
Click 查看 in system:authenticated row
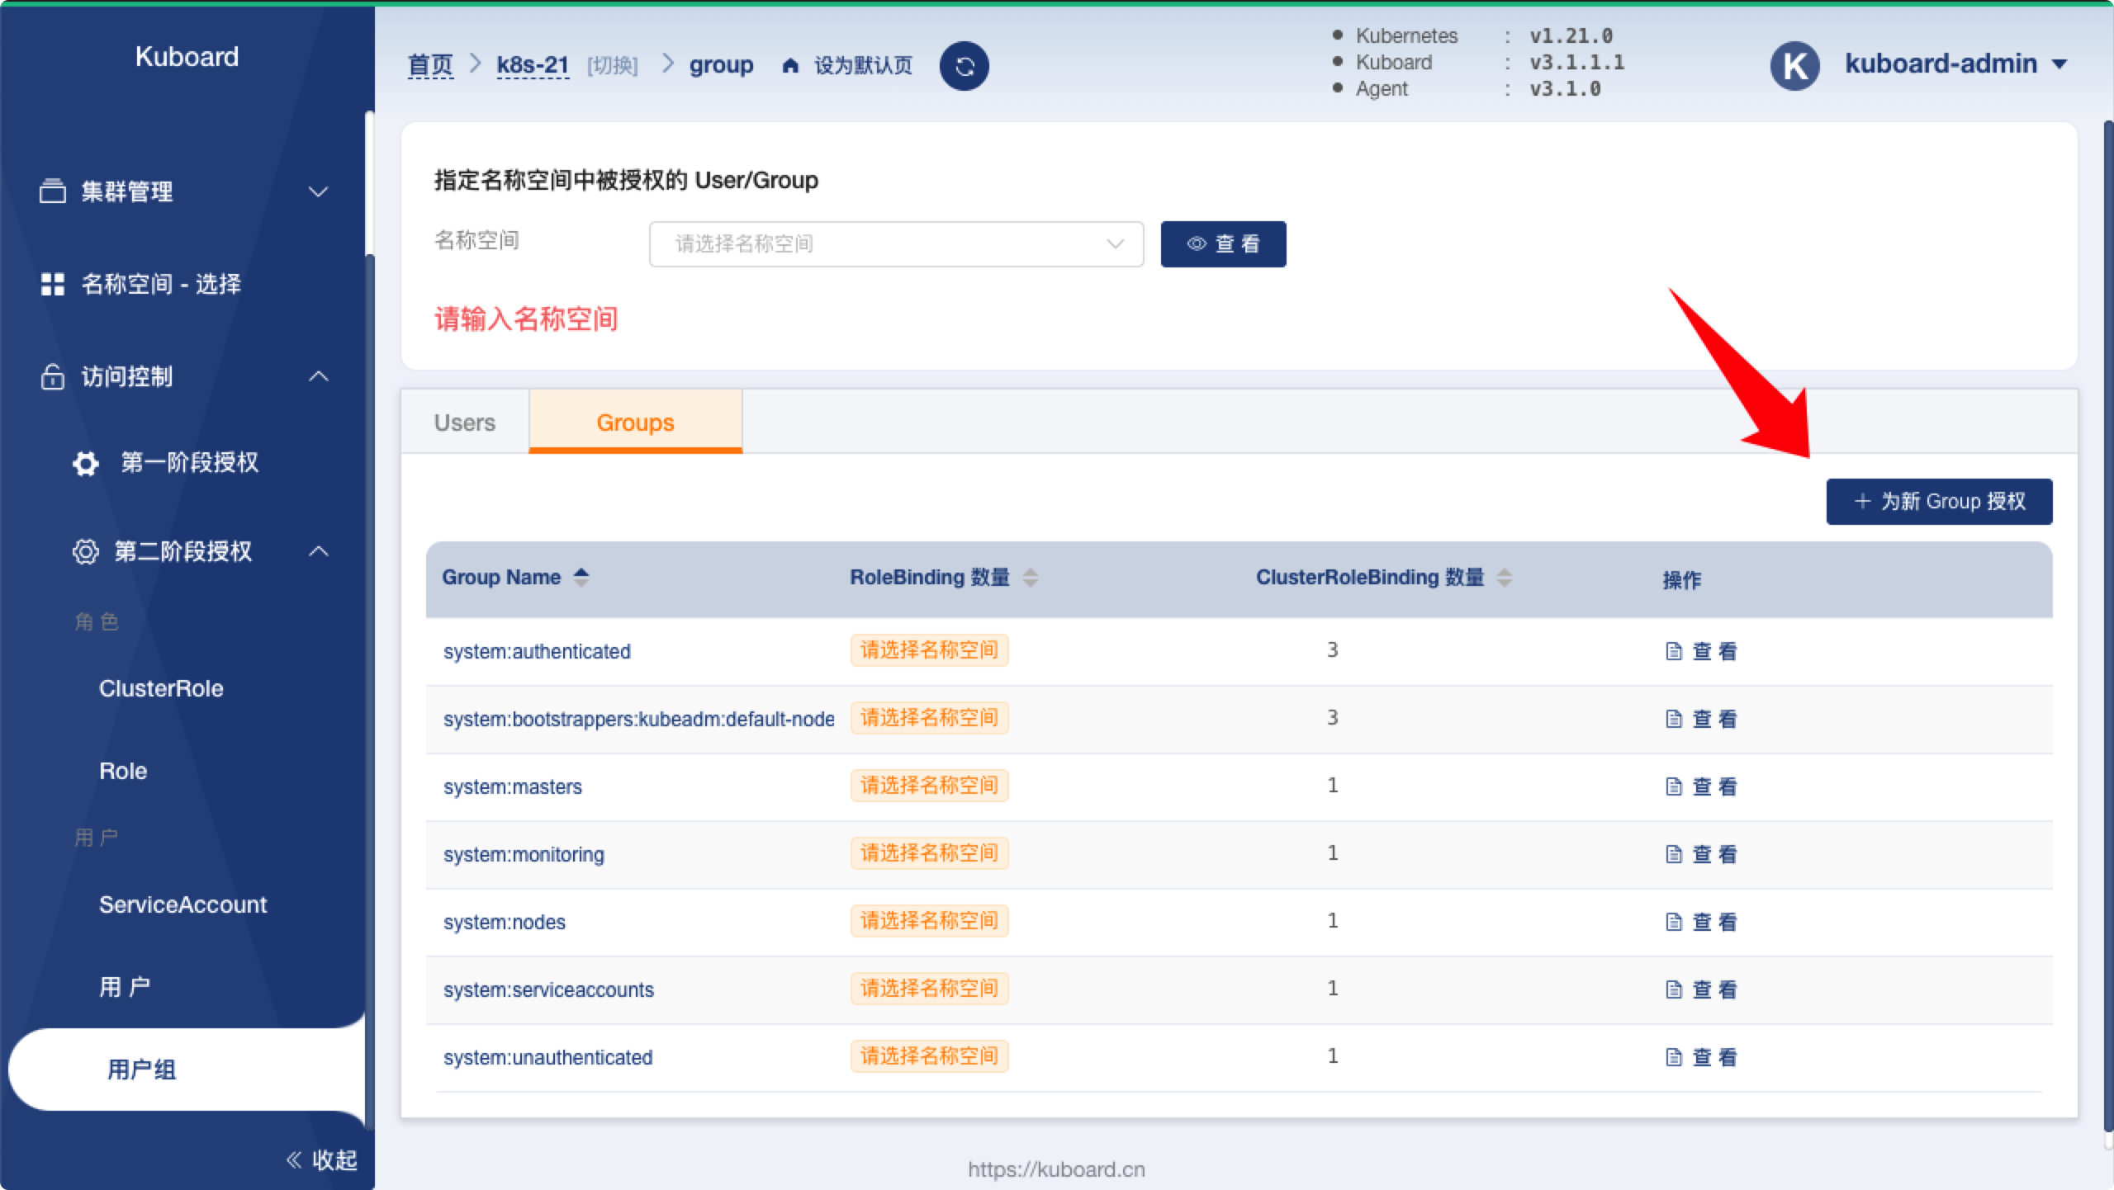click(x=1715, y=651)
